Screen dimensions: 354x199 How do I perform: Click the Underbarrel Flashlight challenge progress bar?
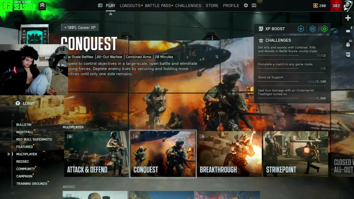tap(278, 98)
